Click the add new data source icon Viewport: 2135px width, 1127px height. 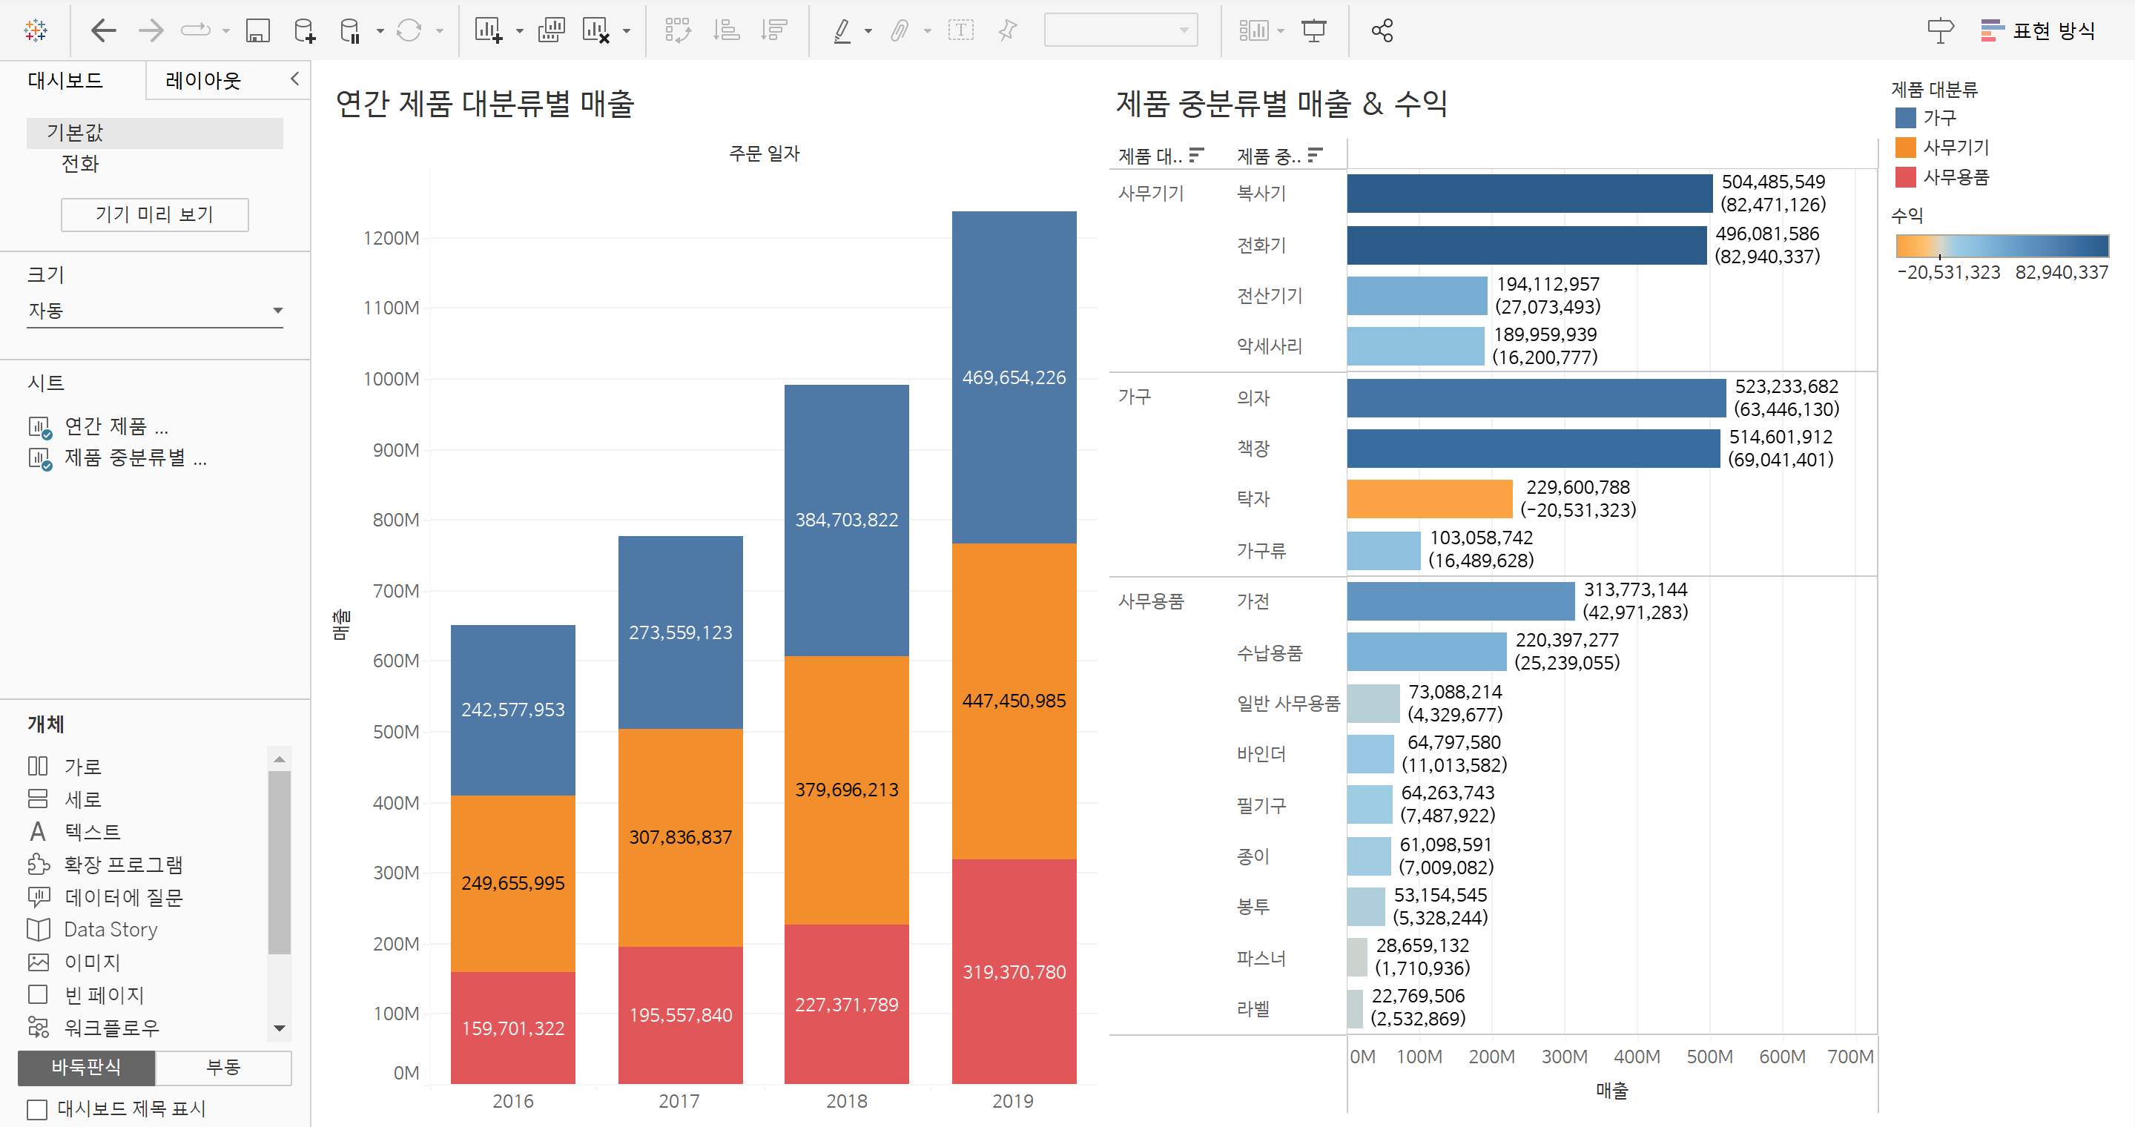[x=304, y=31]
